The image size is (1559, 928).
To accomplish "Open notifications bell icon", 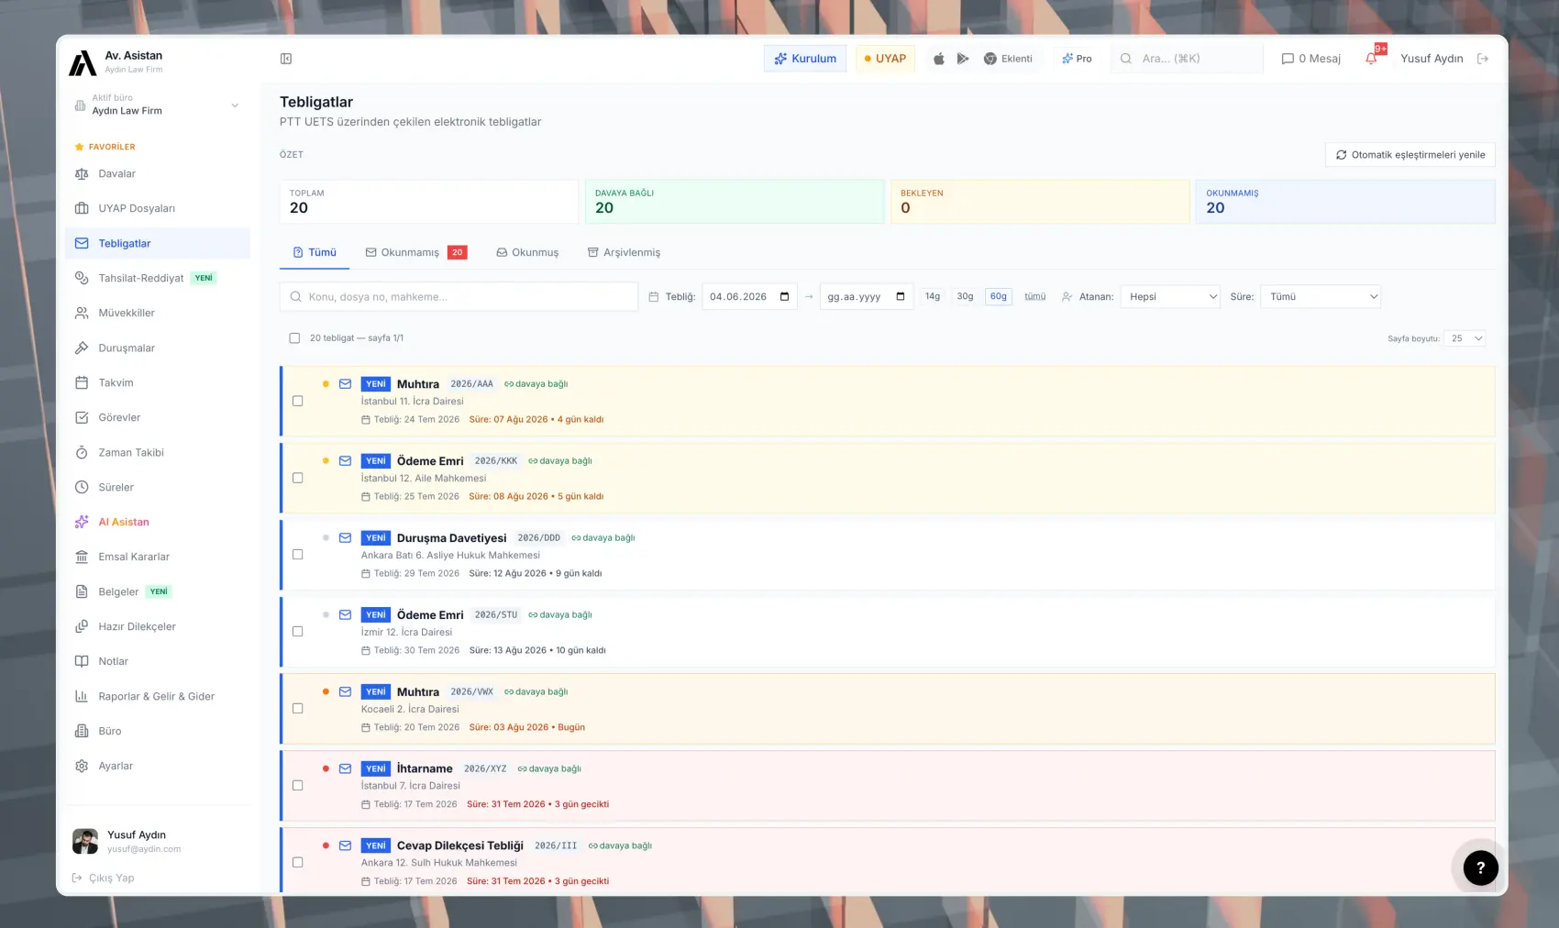I will click(1371, 59).
